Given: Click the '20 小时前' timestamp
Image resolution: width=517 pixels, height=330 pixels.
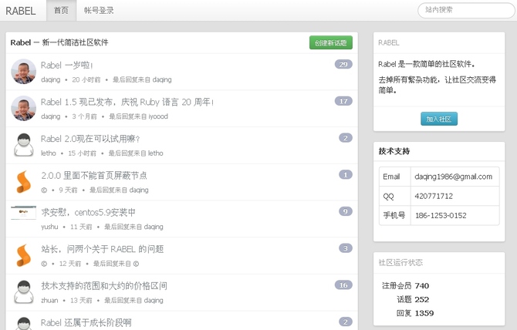Looking at the screenshot, I should click(x=86, y=79).
